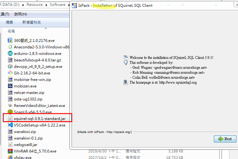Click VSCodeSetup-x64-1.22.2.exe file name
The image size is (238, 159).
[x=40, y=125]
